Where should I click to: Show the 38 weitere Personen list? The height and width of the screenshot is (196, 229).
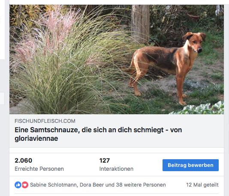click(x=141, y=185)
